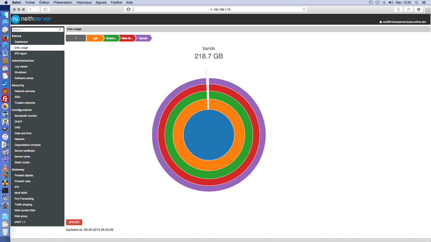Open Firewall rules under Gateway
The height and width of the screenshot is (242, 431).
(23, 181)
